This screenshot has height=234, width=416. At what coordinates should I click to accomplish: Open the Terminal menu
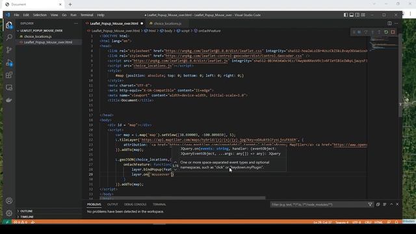[86, 15]
